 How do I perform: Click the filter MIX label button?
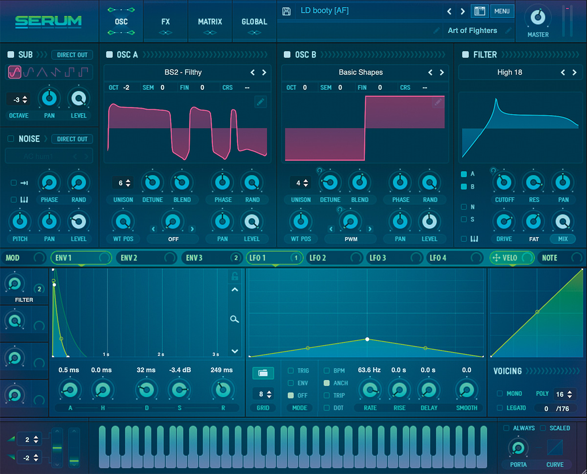[563, 239]
